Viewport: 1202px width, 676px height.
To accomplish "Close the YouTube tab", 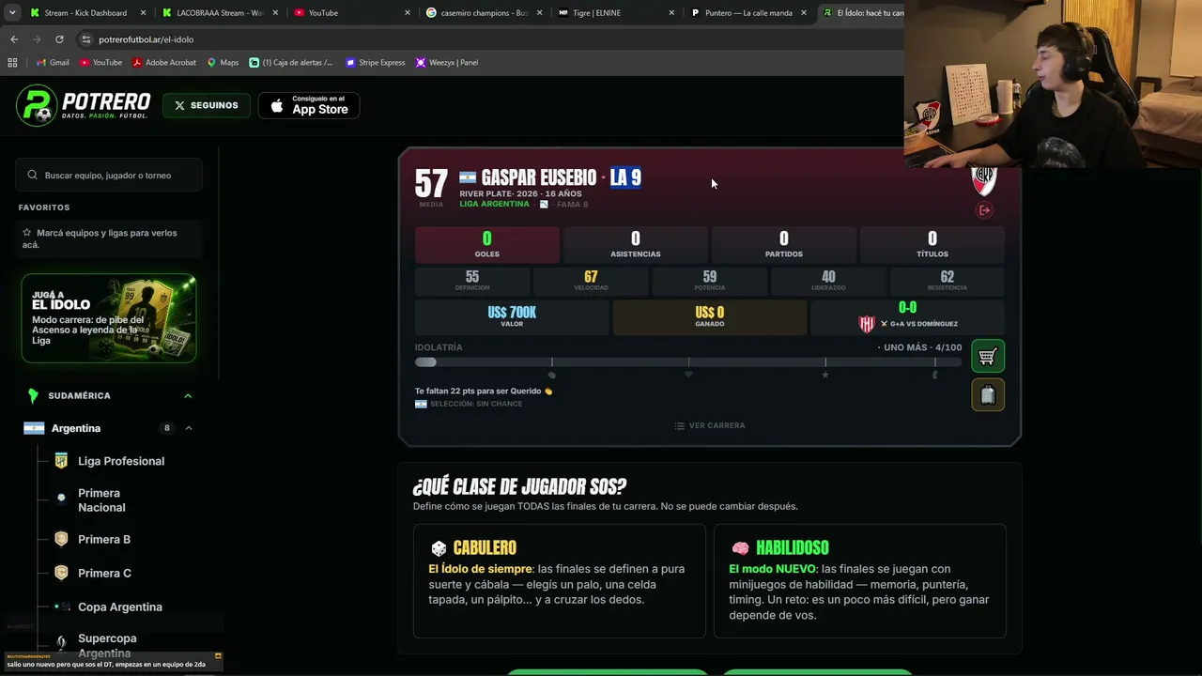I will click(408, 13).
